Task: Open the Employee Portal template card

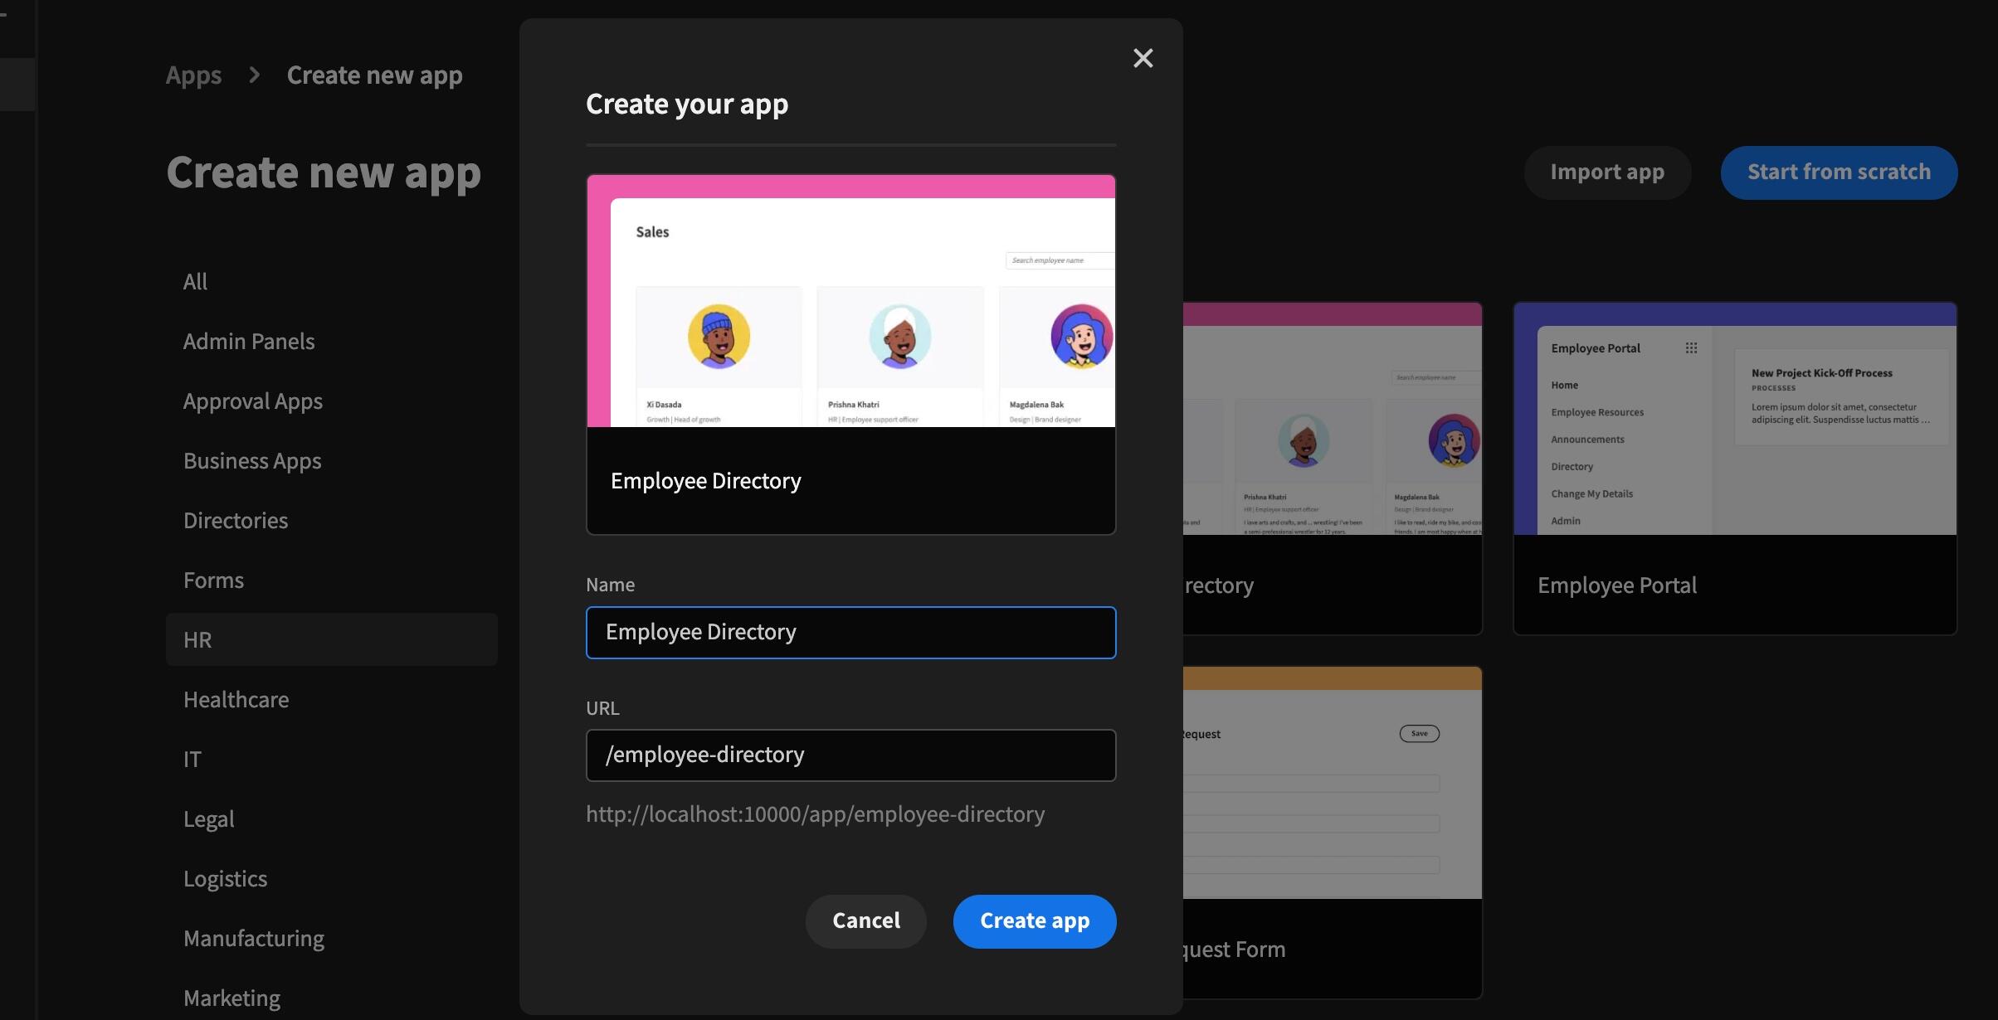Action: 1734,469
